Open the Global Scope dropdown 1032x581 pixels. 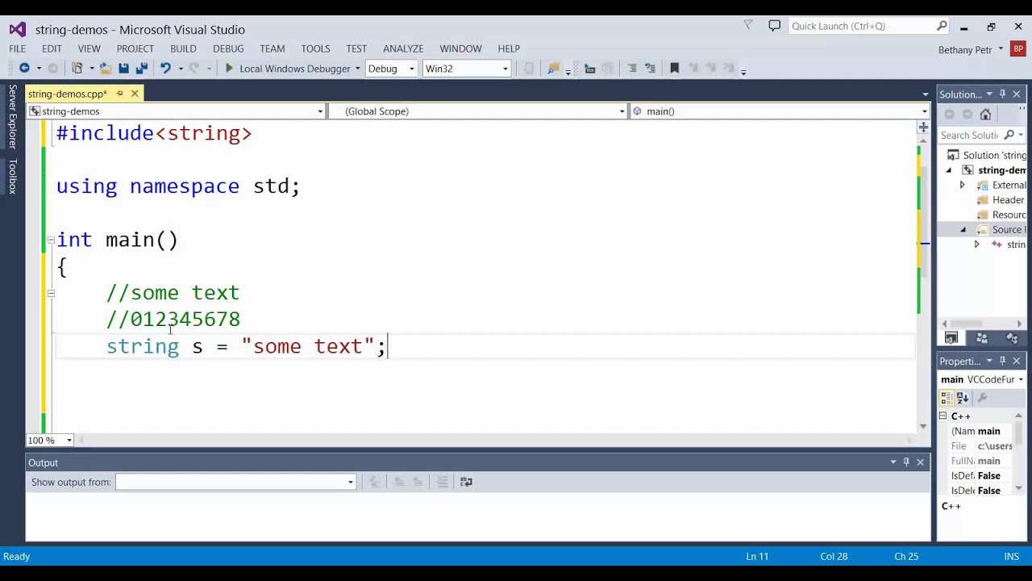[622, 111]
